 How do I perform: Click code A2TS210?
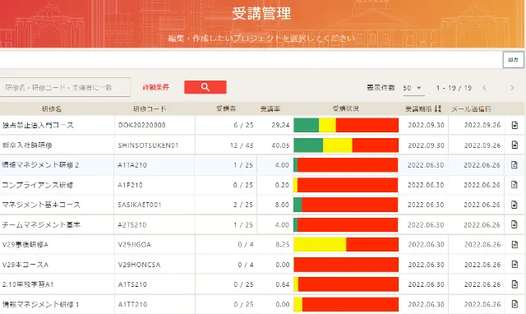[132, 224]
